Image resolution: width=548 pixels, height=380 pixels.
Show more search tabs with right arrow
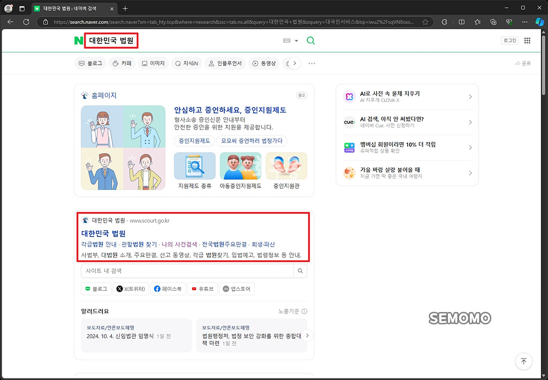click(x=295, y=63)
